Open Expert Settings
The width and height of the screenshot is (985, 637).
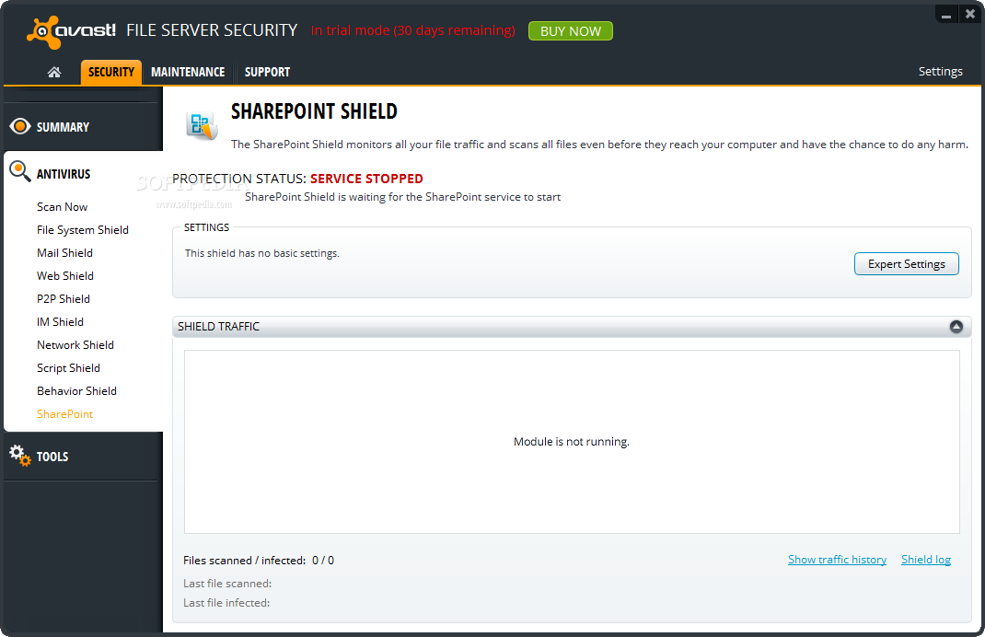click(907, 264)
